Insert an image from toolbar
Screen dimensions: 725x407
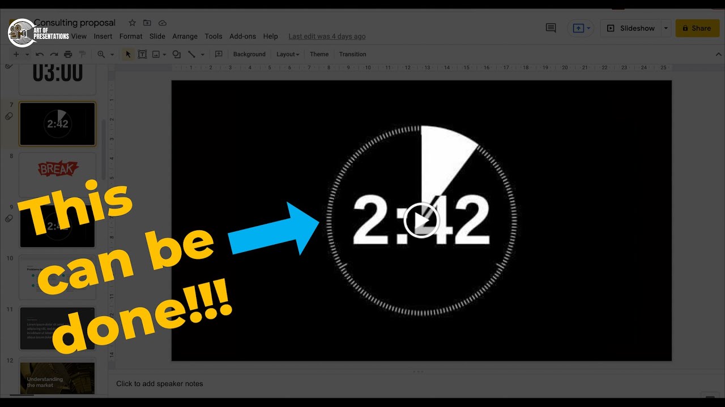(x=156, y=54)
